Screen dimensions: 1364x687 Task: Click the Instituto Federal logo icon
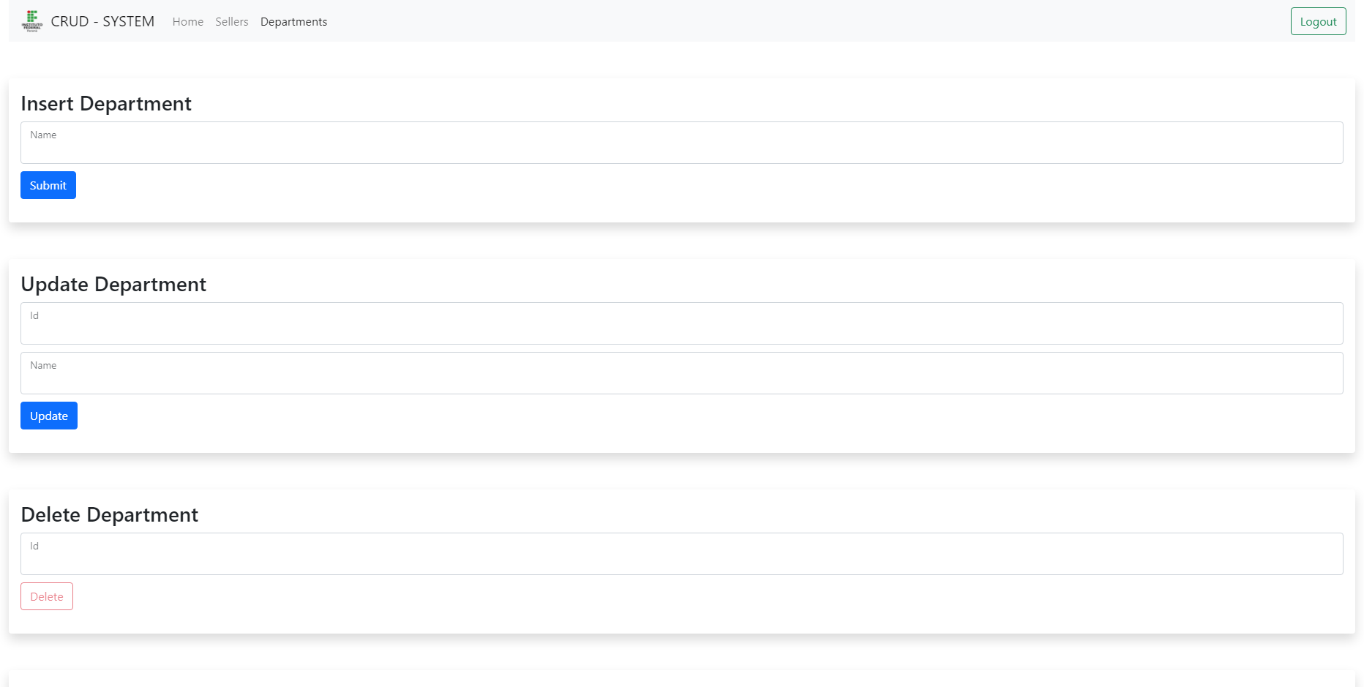pos(32,21)
